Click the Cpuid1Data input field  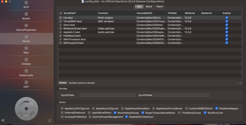click(108, 95)
